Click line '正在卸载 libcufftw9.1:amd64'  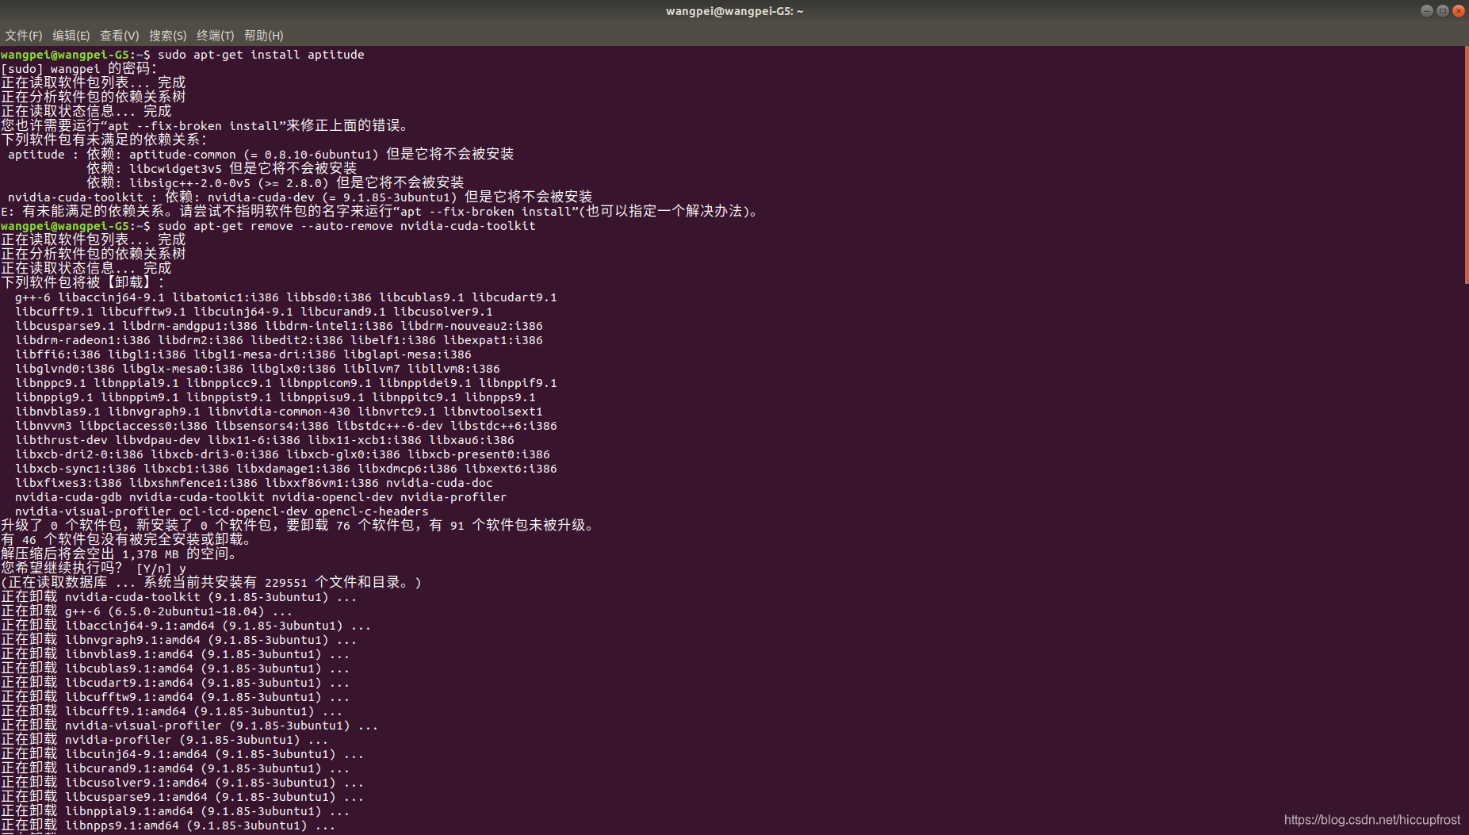click(175, 697)
